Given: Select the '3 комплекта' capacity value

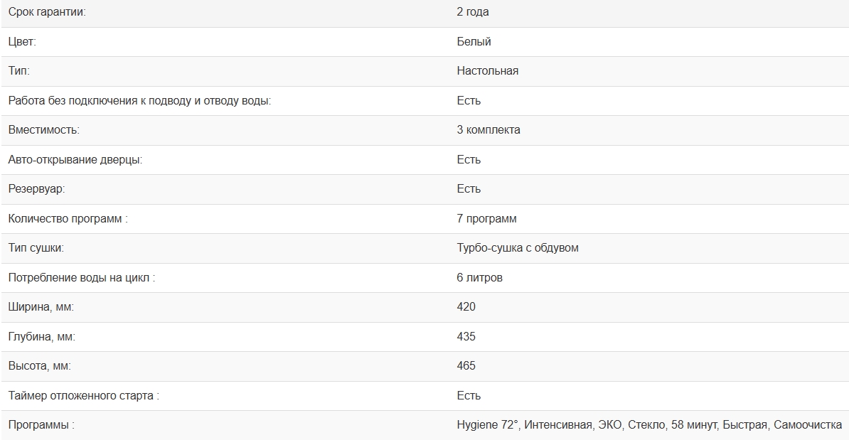Looking at the screenshot, I should (x=488, y=130).
